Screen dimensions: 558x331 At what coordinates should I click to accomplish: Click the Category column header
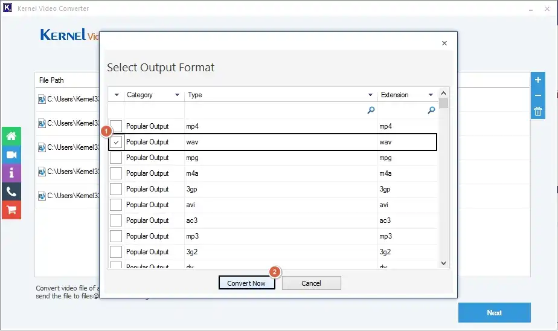(x=153, y=95)
